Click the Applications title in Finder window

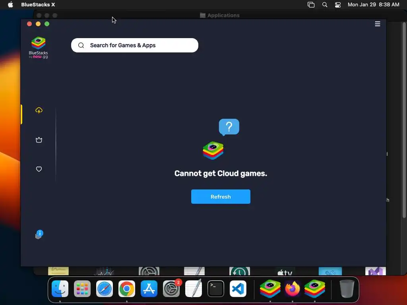point(223,15)
